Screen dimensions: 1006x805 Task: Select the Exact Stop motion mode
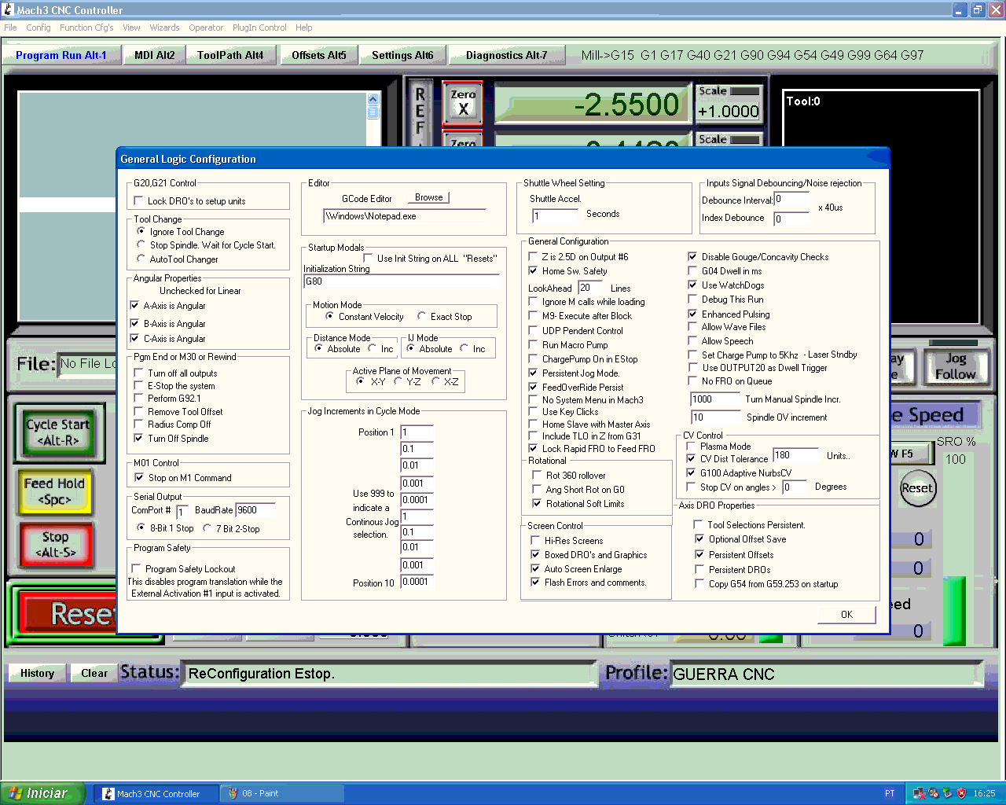point(421,317)
